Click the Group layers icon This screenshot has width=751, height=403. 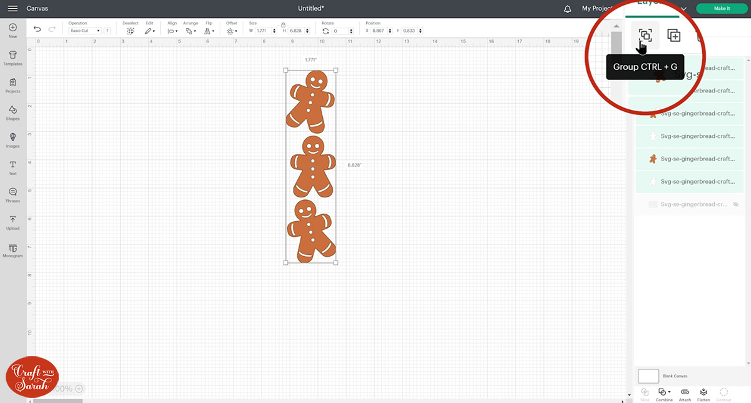coord(645,36)
